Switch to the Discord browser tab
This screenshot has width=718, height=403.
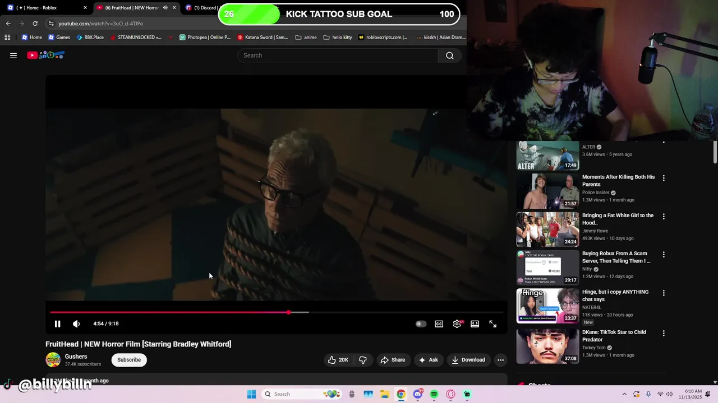(202, 8)
